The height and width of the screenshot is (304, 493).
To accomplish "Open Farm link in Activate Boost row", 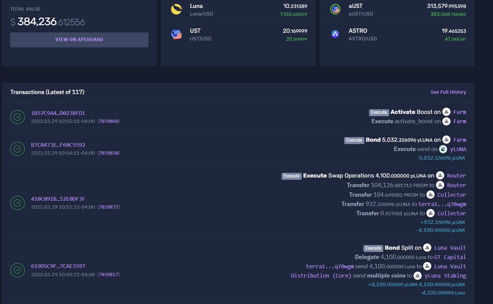I will [x=460, y=112].
